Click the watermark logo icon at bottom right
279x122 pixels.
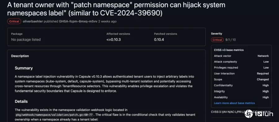pos(249,114)
